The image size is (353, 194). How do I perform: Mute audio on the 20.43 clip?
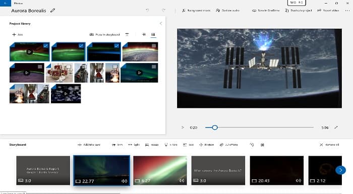[x=299, y=180]
